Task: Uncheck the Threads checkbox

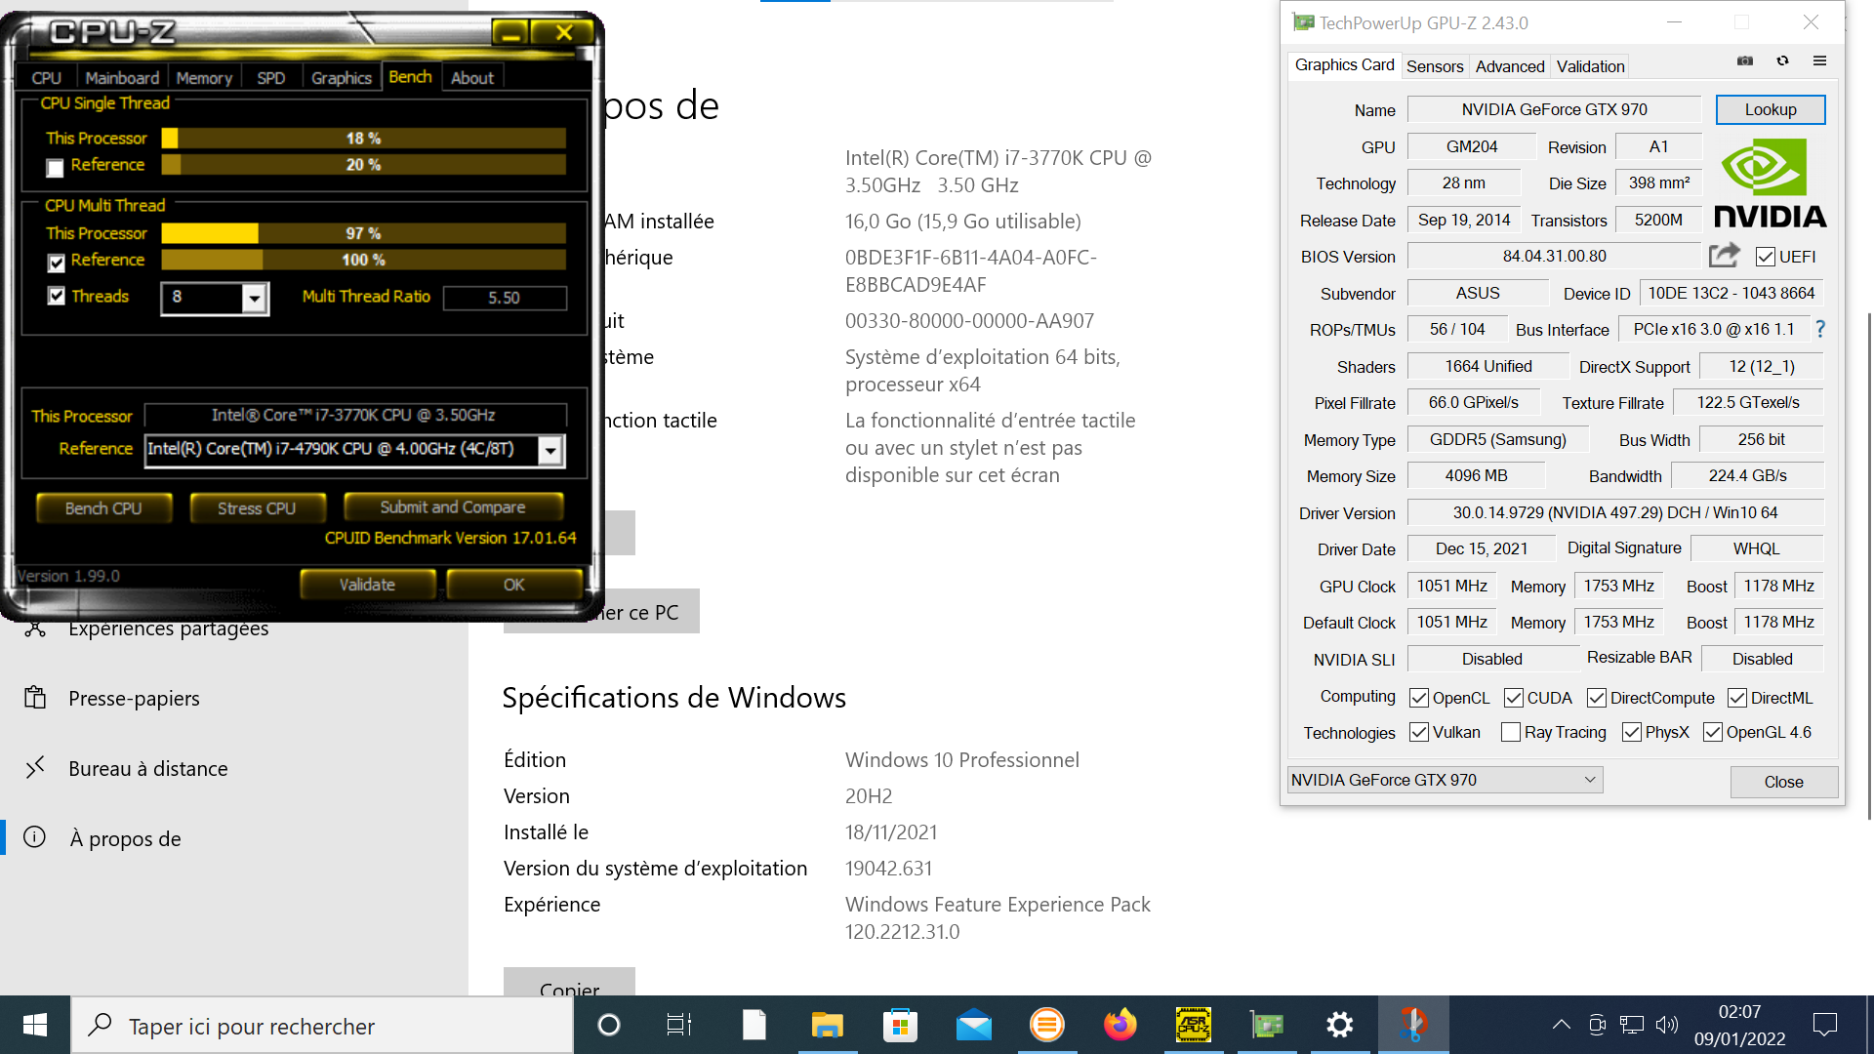Action: 57,296
